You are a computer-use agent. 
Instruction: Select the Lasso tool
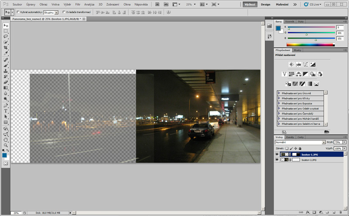pos(6,37)
